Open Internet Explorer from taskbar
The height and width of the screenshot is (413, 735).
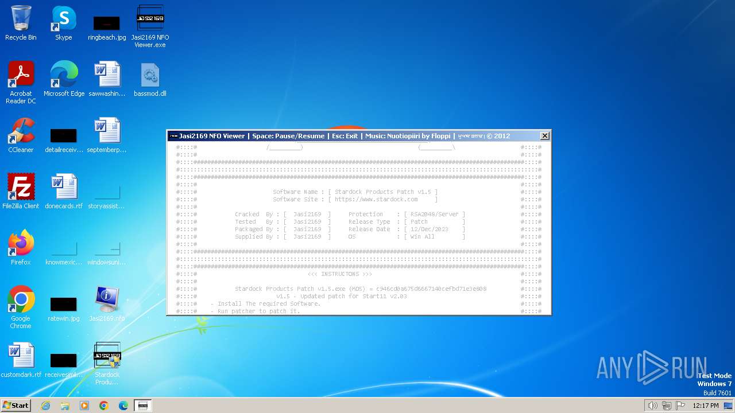coord(45,406)
